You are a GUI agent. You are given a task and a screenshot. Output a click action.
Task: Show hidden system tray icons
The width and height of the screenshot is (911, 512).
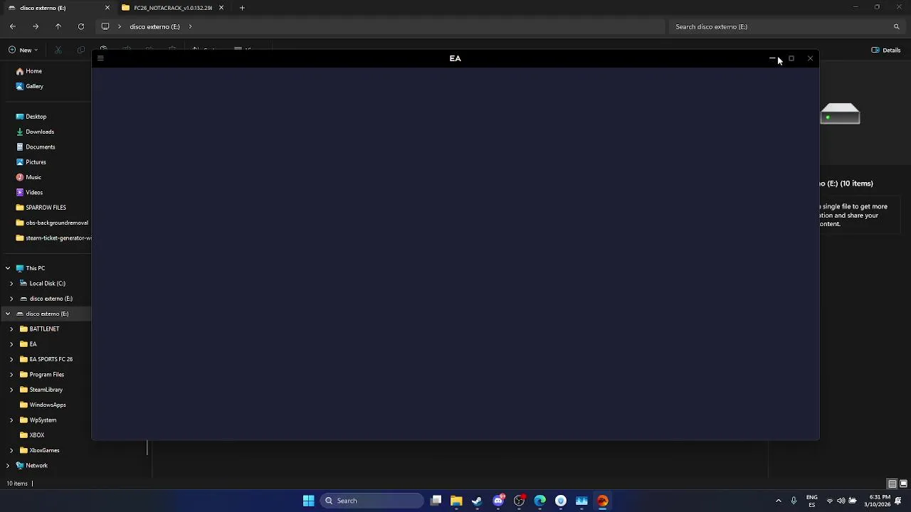coord(778,501)
